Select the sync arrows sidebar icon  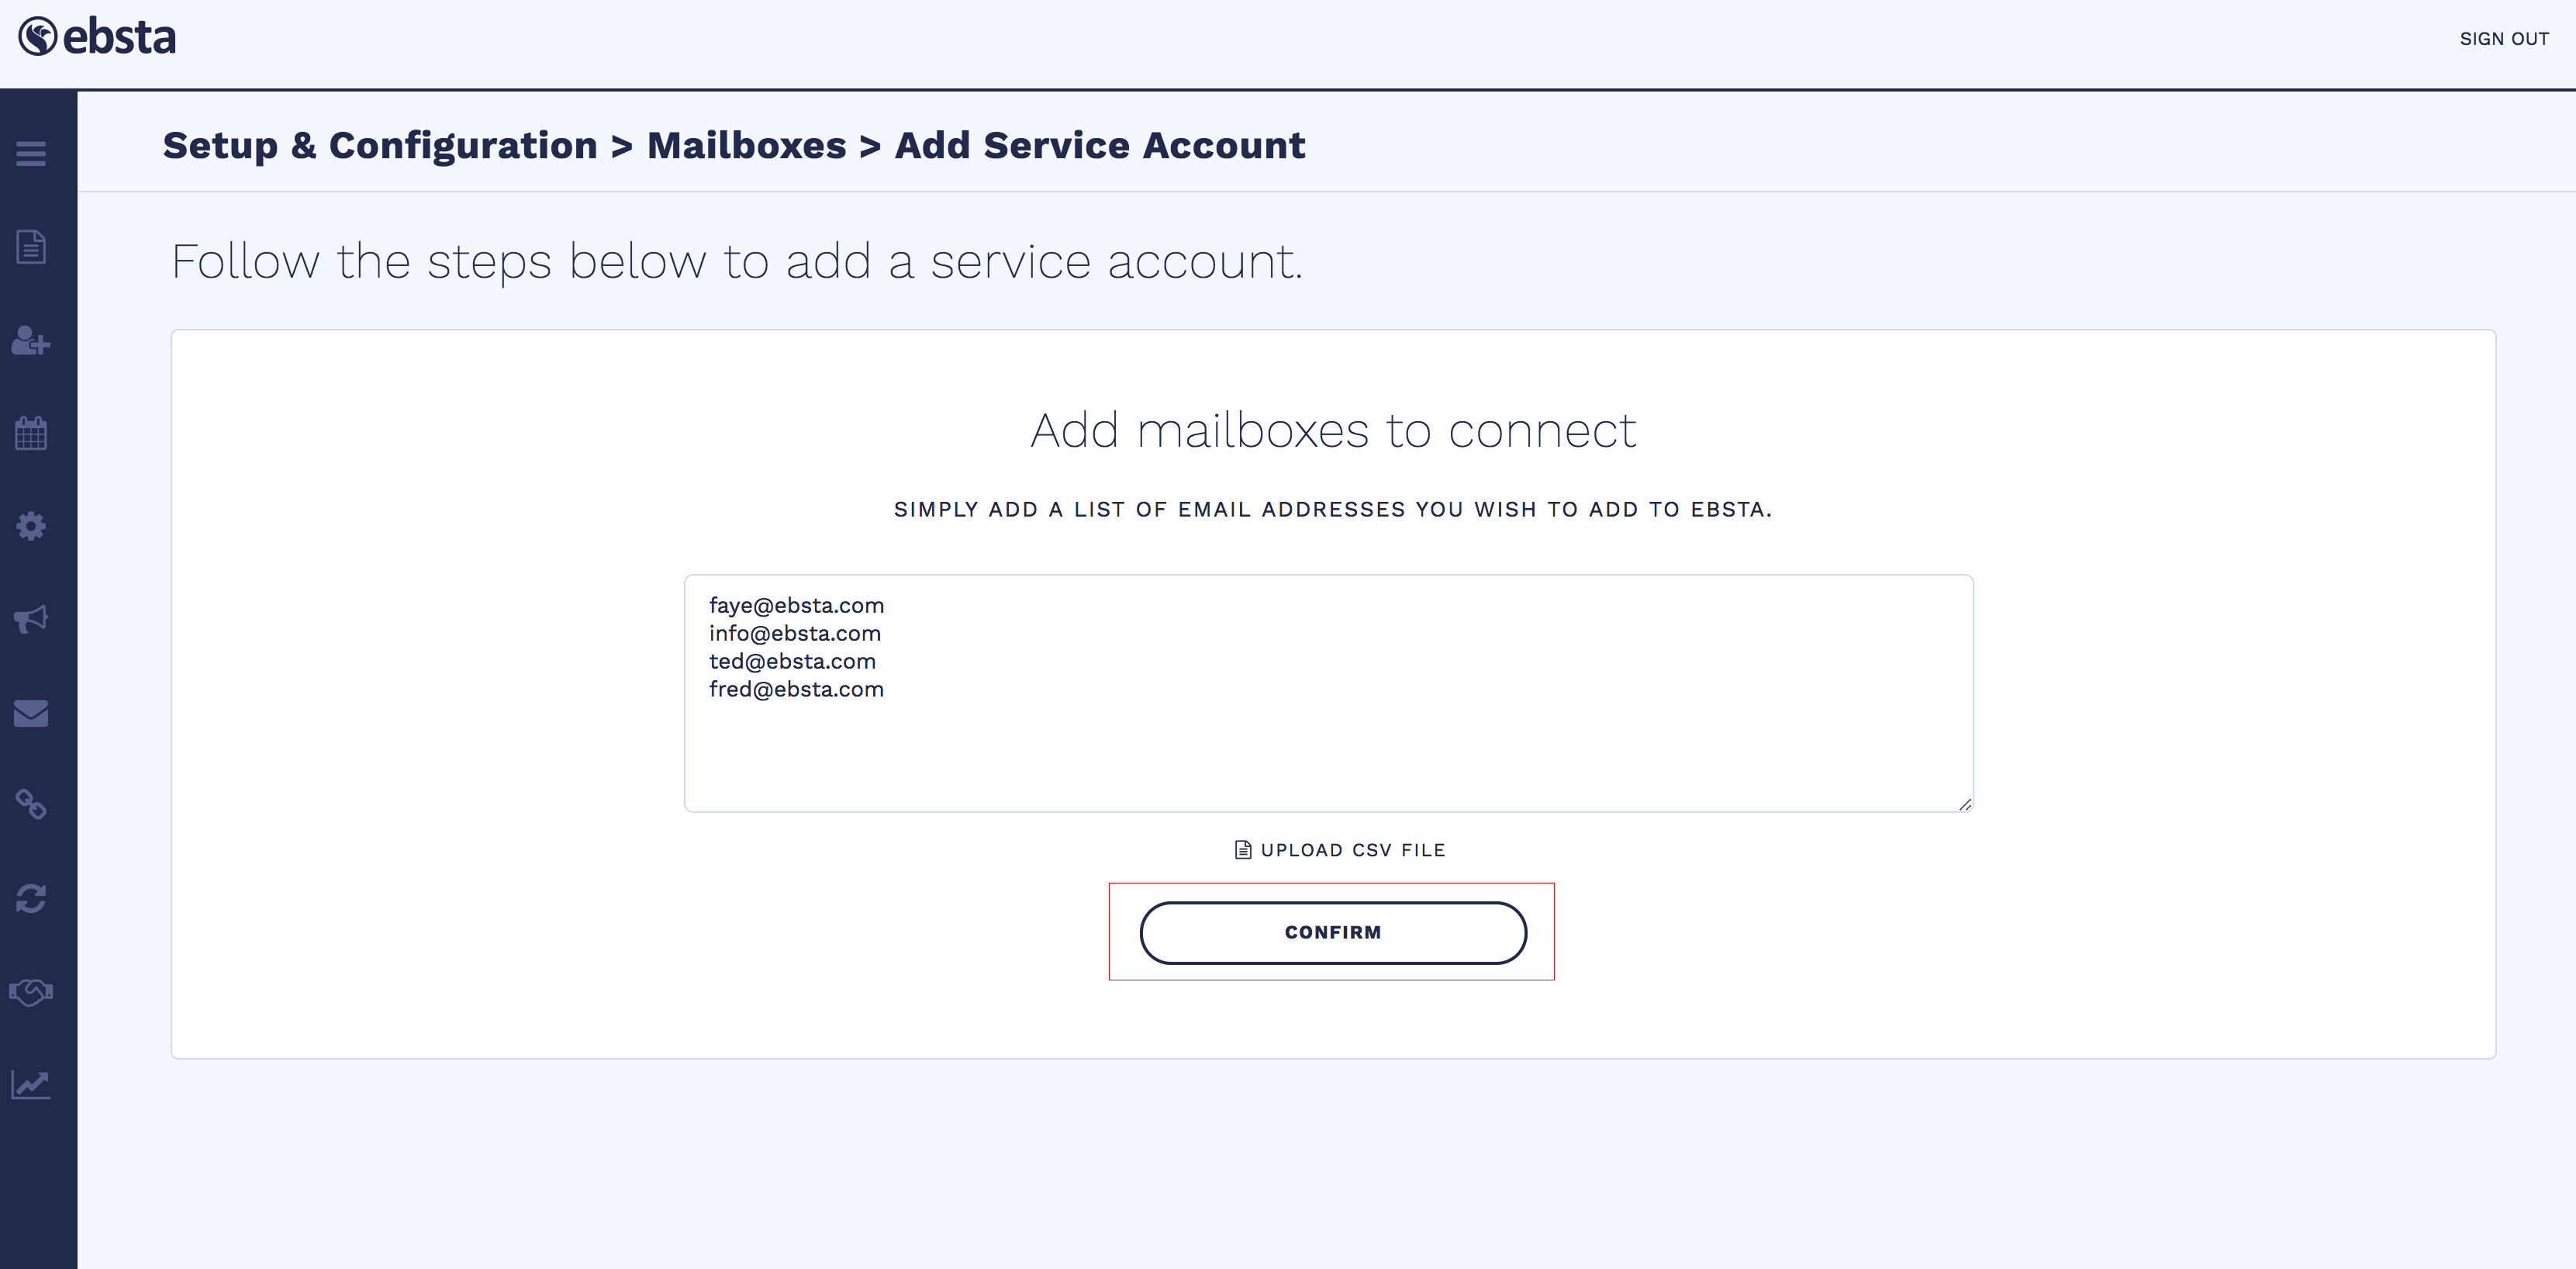(31, 898)
